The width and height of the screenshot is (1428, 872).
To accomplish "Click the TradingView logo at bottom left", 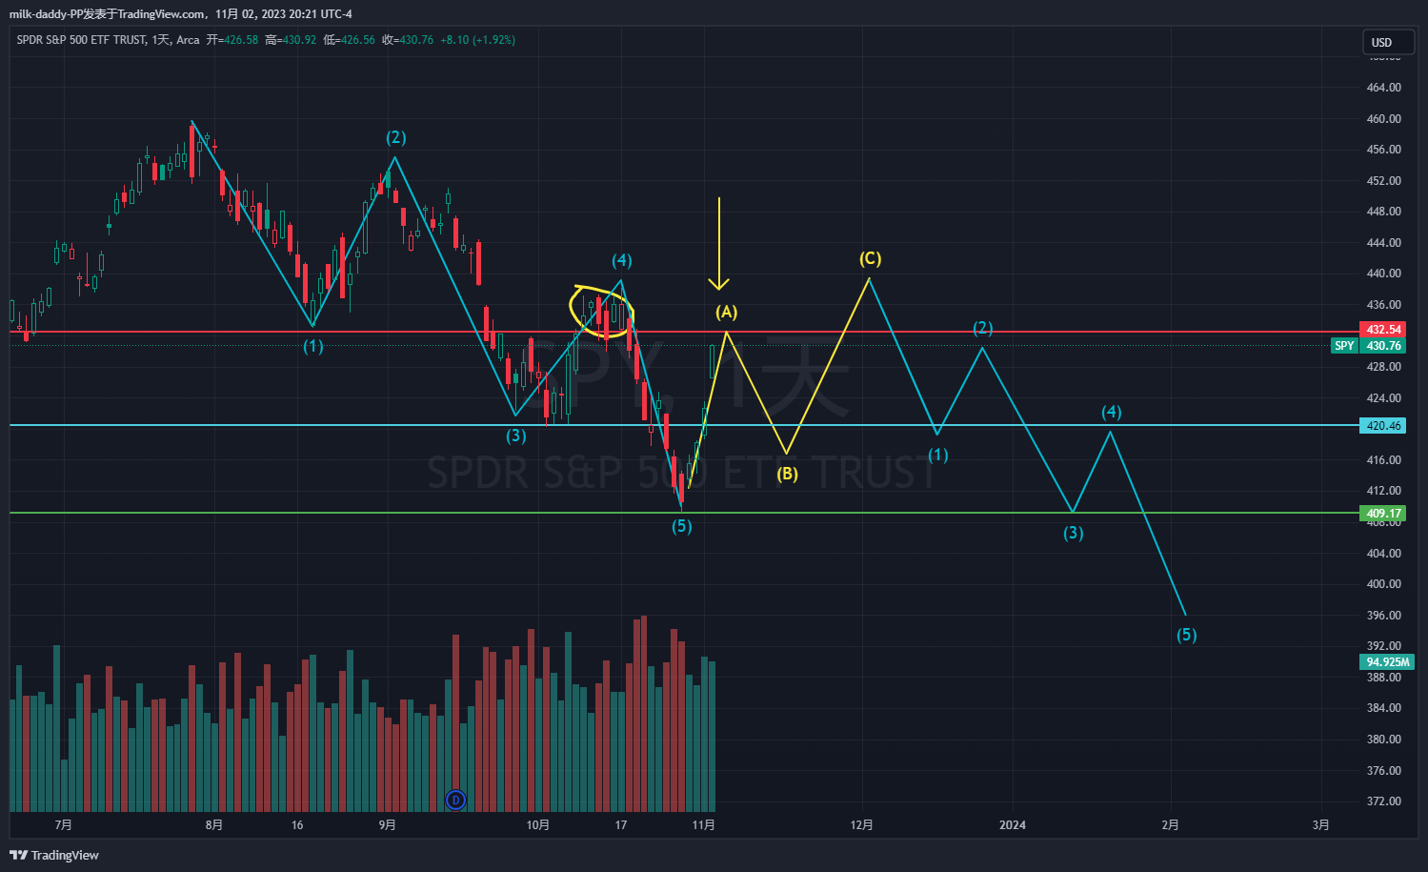I will pos(55,855).
